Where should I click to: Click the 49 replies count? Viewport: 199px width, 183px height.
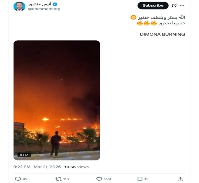click(x=25, y=179)
